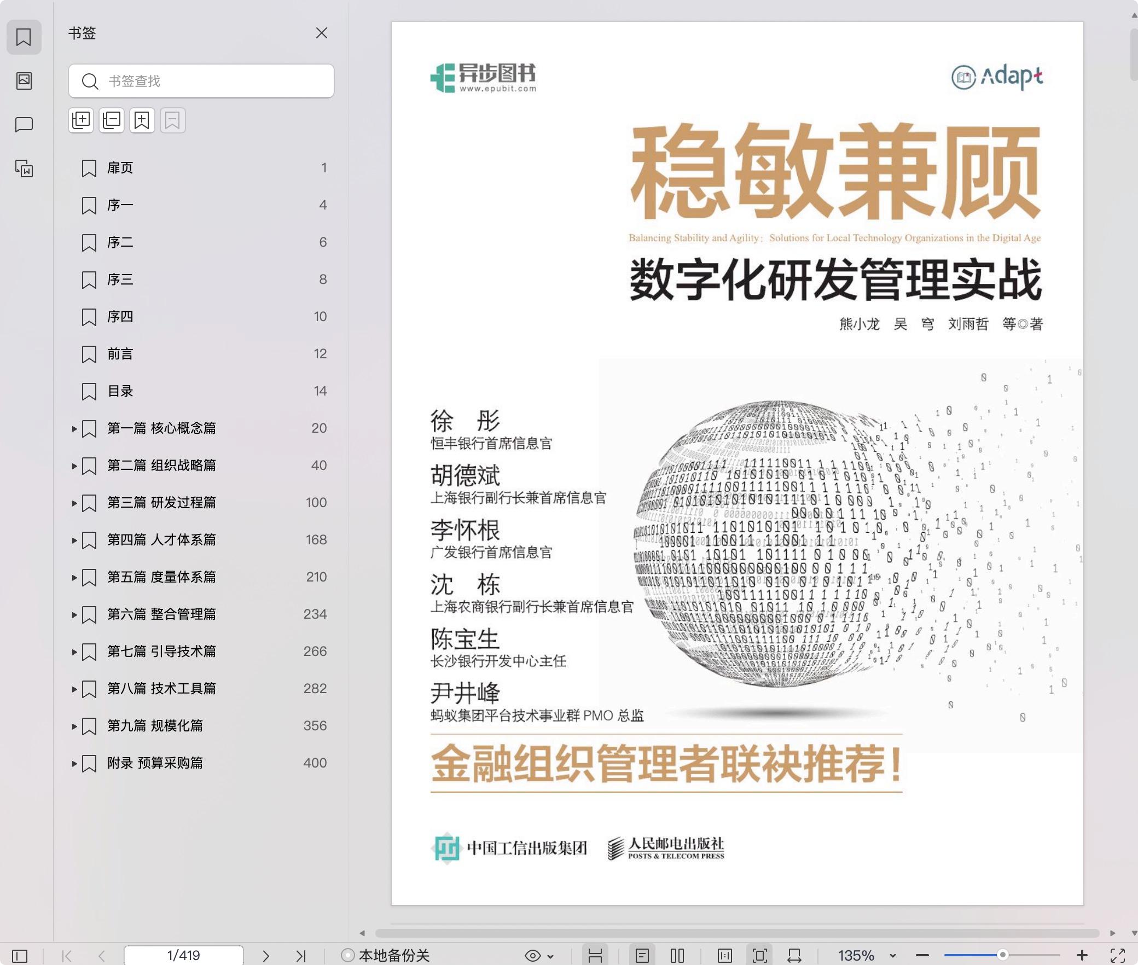Click the add bookmark icon
This screenshot has height=965, width=1138.
[x=142, y=120]
